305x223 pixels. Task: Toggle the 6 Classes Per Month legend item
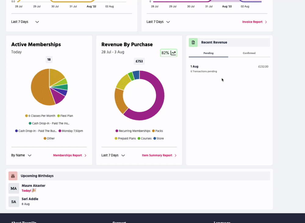[x=40, y=116]
